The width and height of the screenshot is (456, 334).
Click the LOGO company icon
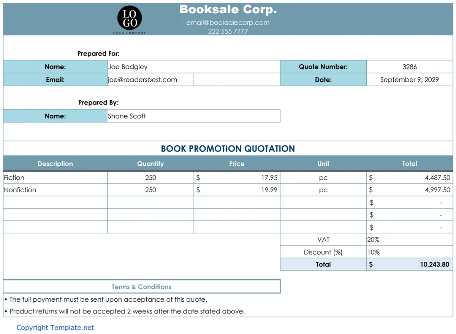click(130, 20)
